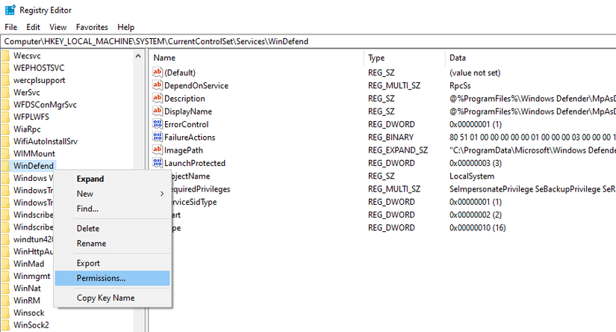
Task: Select the WerSvc key in tree
Action: coord(27,92)
